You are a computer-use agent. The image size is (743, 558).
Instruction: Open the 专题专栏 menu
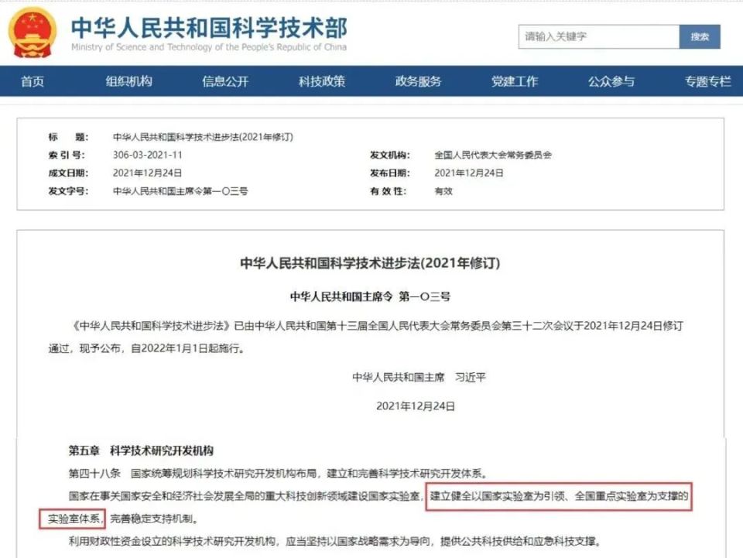pyautogui.click(x=707, y=81)
